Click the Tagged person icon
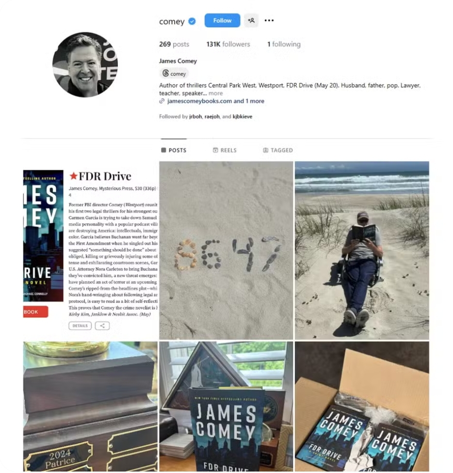 point(266,150)
